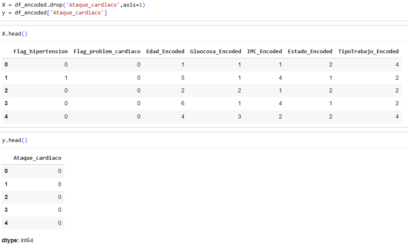Viewport: 408px width, 246px height.
Task: Click the y.head() code cell
Action: tap(204, 140)
